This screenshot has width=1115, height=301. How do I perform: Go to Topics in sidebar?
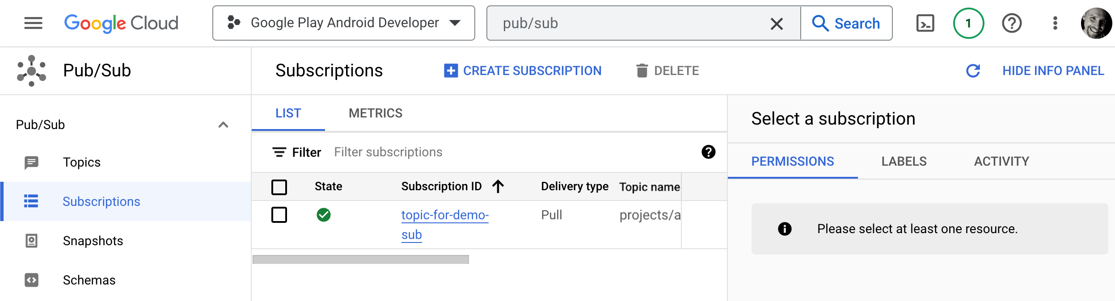pos(81,162)
